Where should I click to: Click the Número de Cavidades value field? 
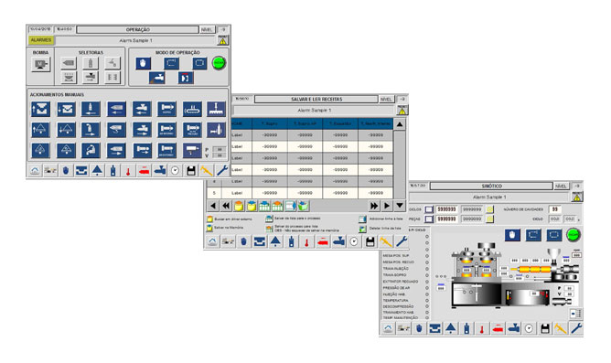(555, 209)
